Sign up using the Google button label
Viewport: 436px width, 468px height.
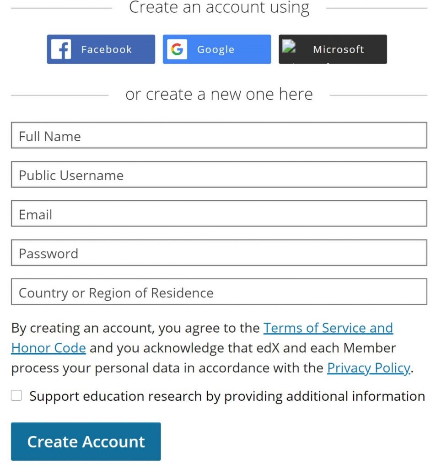click(x=216, y=49)
